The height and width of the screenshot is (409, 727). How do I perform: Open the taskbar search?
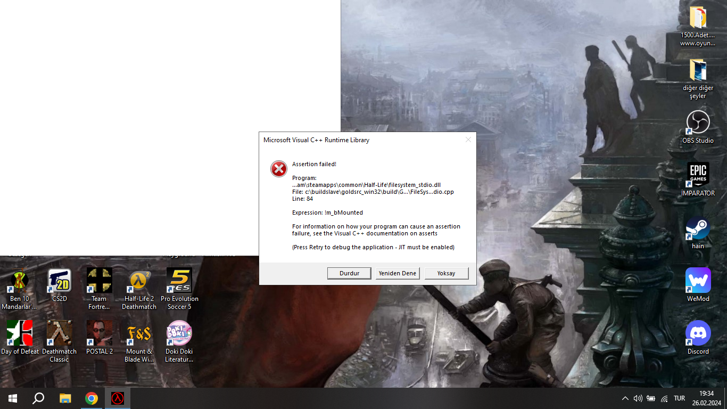click(38, 398)
